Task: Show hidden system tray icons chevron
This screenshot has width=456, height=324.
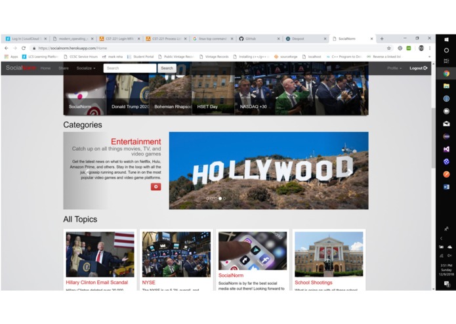Action: point(441,238)
